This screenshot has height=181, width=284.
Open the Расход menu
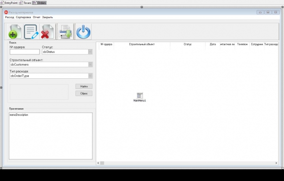pos(10,17)
